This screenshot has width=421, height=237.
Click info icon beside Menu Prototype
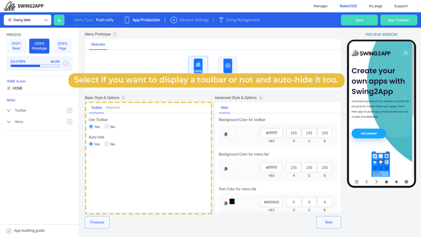click(115, 34)
